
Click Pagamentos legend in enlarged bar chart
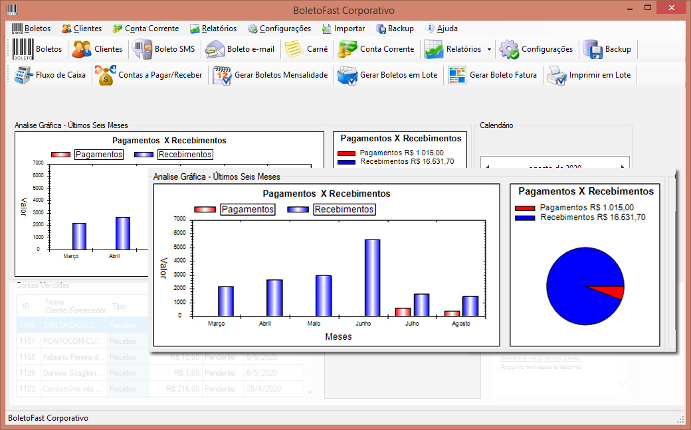coord(248,210)
